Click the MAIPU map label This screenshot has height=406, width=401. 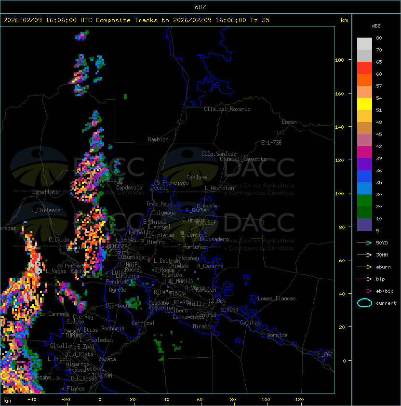(x=133, y=265)
